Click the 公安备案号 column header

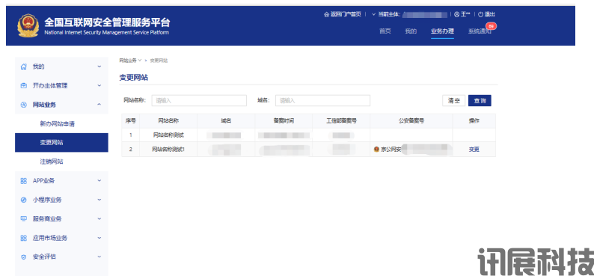(411, 120)
